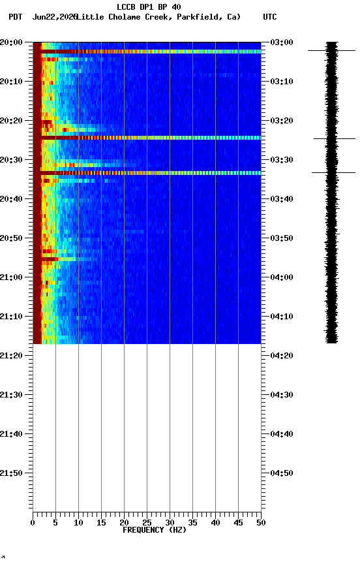Click the 03:30 UTC time label

(x=282, y=160)
